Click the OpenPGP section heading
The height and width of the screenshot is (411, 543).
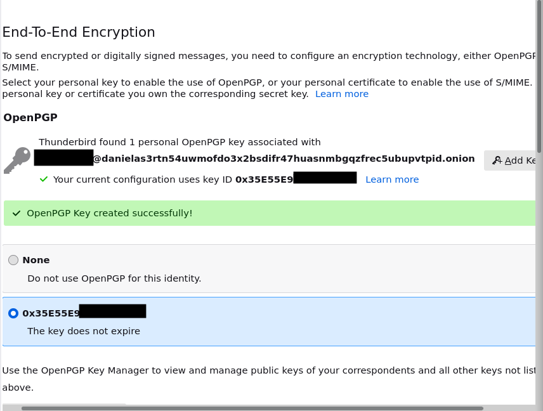30,117
